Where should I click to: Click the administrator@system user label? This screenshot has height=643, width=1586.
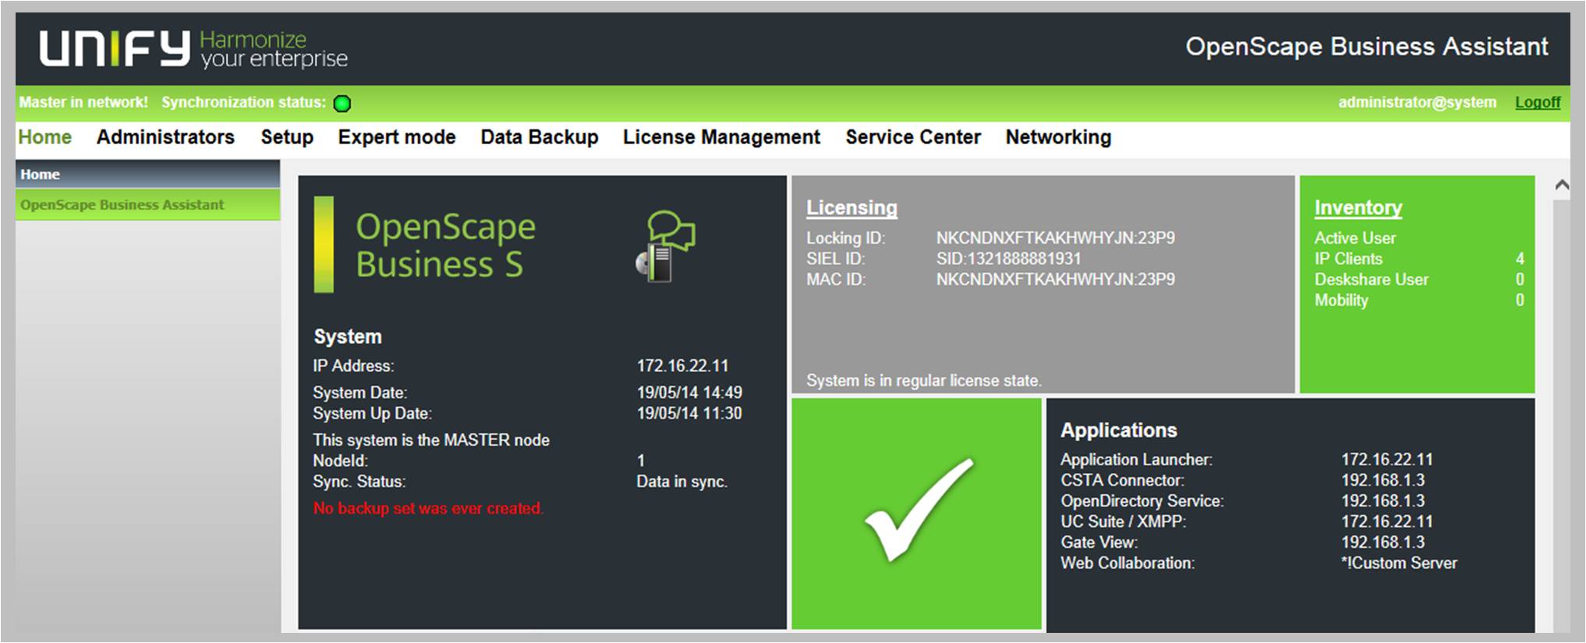coord(1418,102)
